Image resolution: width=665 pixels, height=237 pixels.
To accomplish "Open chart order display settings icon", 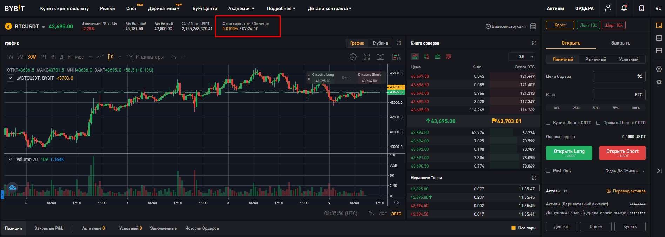I will pos(396,57).
